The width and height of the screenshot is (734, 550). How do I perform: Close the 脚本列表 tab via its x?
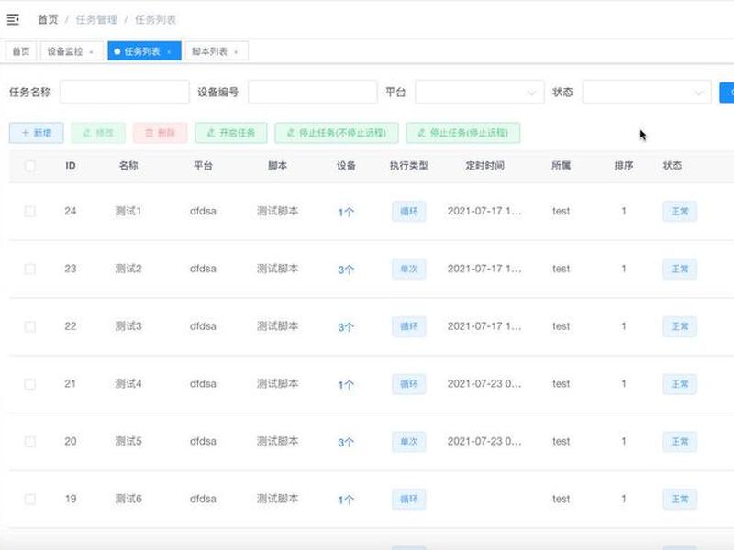click(x=236, y=52)
